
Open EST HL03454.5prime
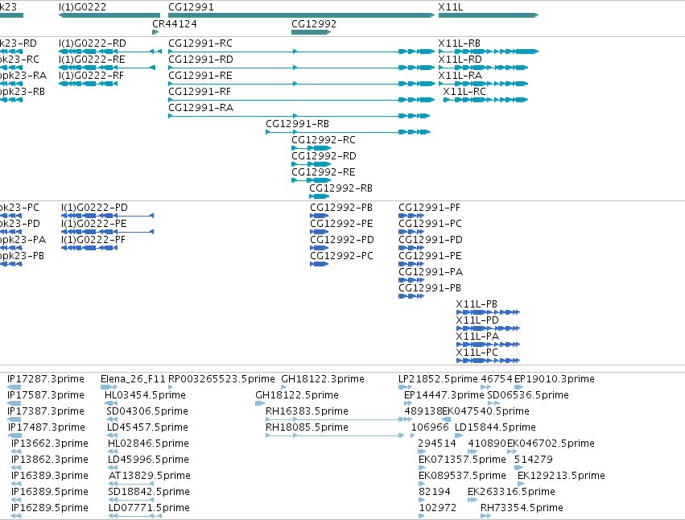click(x=109, y=403)
